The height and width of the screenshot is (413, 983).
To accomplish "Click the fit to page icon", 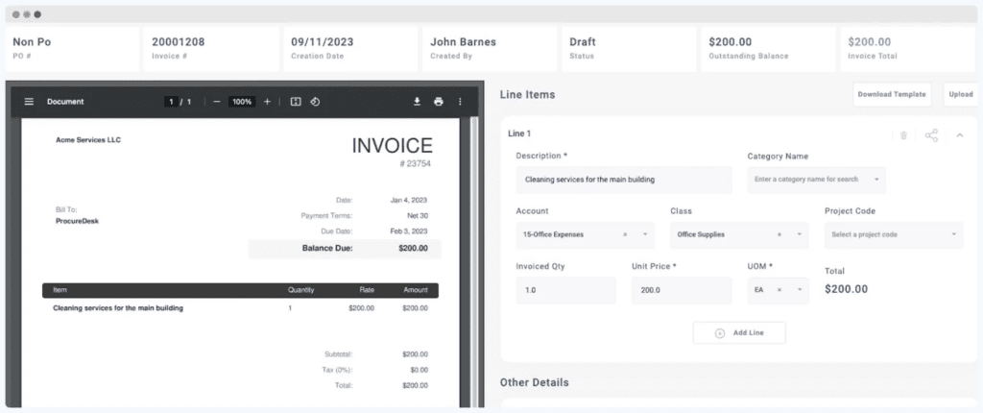I will pos(296,102).
